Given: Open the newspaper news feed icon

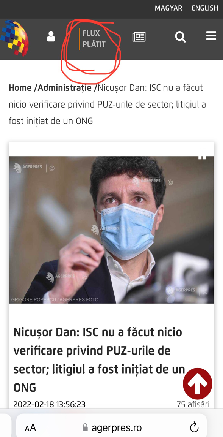Looking at the screenshot, I should (139, 37).
